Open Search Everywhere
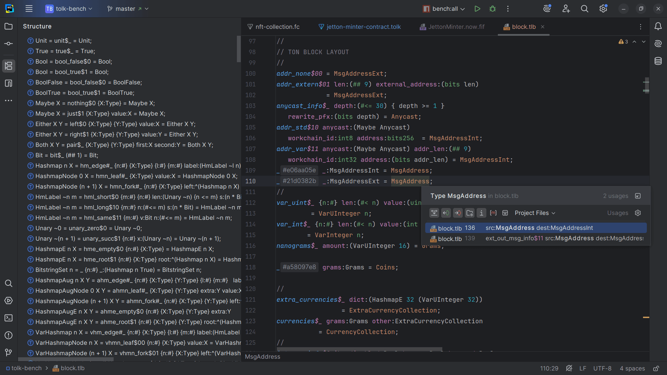This screenshot has height=375, width=667. (x=585, y=9)
